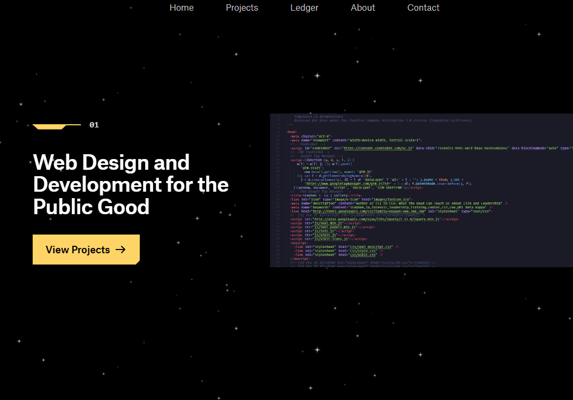Click the View Projects button
573x400 pixels.
pyautogui.click(x=86, y=250)
